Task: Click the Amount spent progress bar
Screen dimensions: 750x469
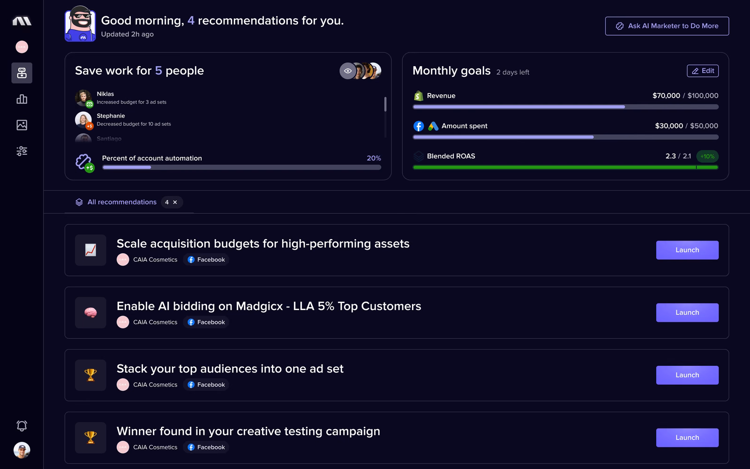Action: tap(565, 137)
